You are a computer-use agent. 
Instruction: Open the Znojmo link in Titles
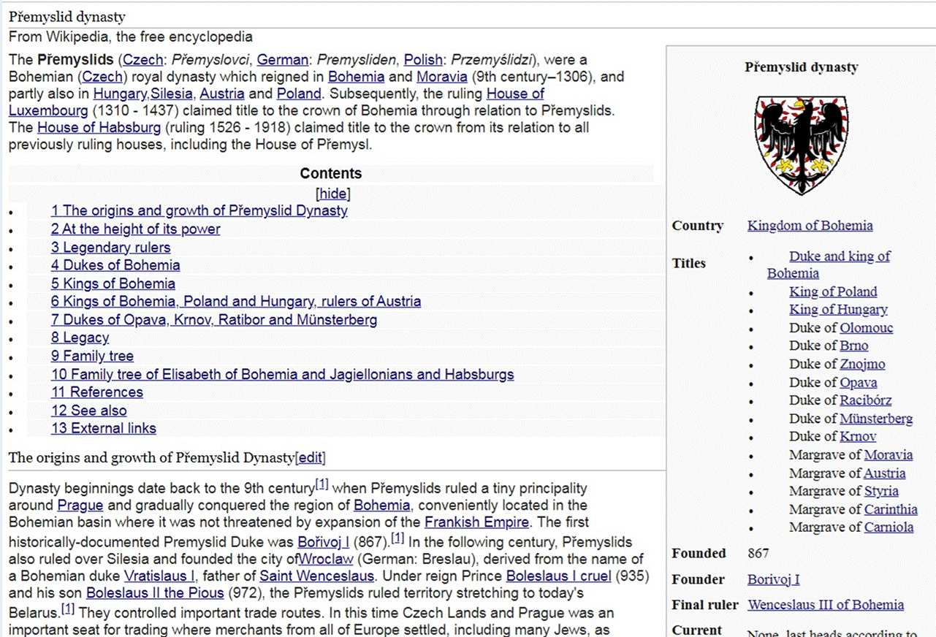(862, 364)
